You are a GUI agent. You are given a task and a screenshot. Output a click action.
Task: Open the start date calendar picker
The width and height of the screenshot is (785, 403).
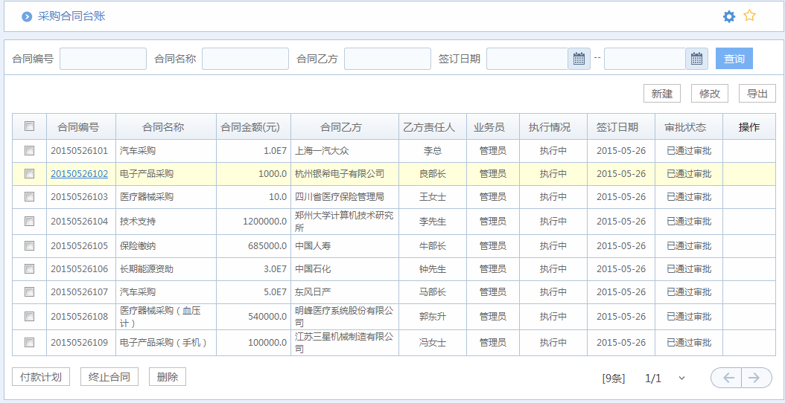[x=579, y=59]
